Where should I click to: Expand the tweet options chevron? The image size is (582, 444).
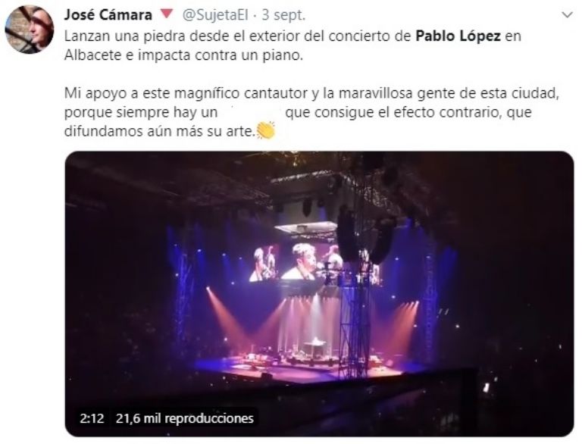click(567, 15)
